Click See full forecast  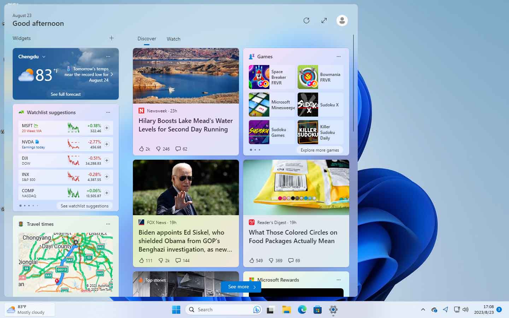(x=66, y=94)
